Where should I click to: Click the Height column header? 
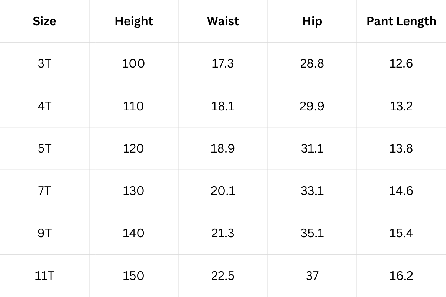[134, 21]
